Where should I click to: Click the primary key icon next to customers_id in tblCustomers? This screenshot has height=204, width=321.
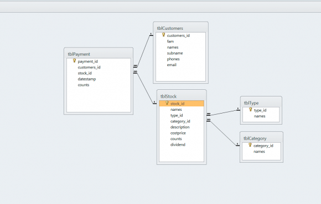point(164,35)
